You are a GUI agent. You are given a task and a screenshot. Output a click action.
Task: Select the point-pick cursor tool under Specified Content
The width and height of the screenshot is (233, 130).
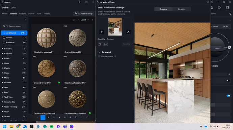click(x=100, y=44)
